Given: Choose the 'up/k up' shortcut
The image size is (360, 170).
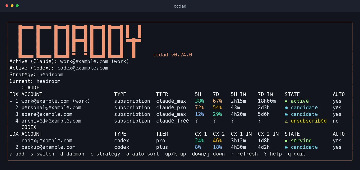Looking at the screenshot, I should pos(176,154).
